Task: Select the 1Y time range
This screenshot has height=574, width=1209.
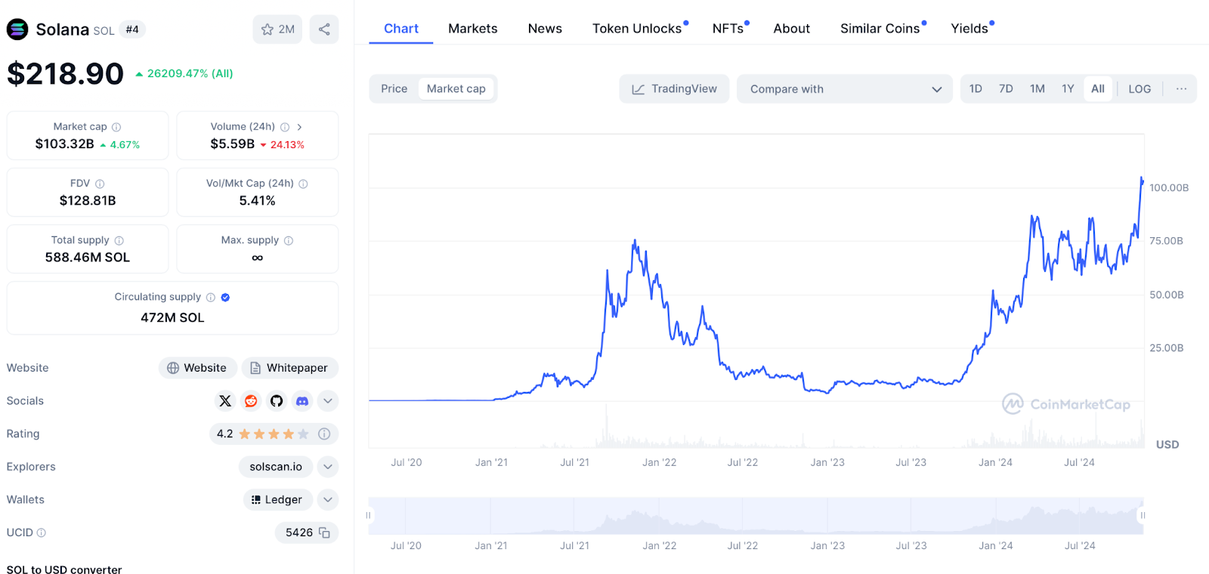Action: point(1068,88)
